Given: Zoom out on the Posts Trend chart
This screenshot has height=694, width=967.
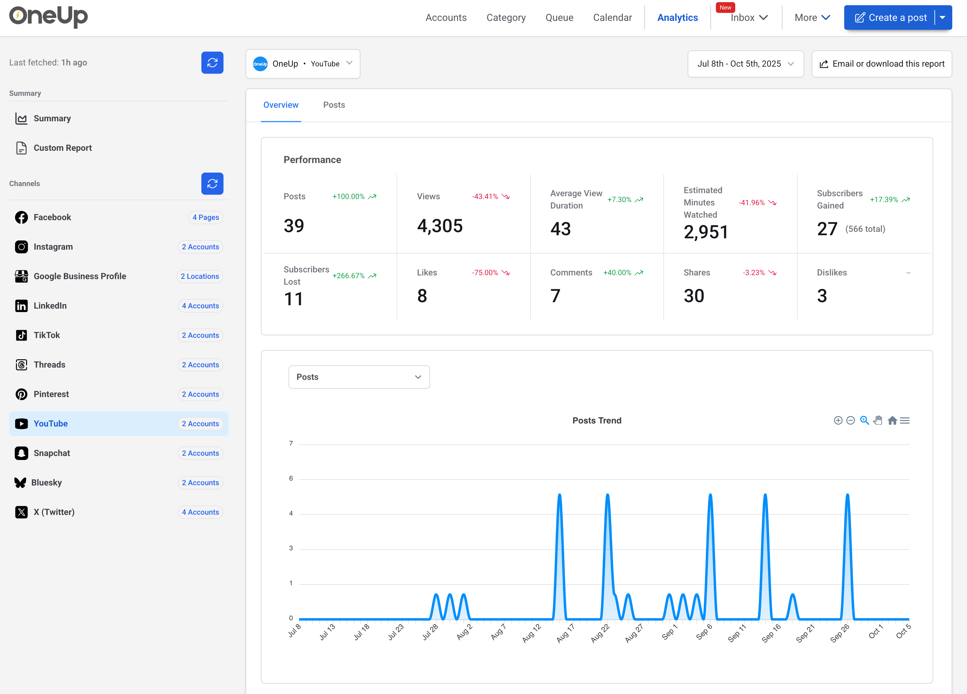Looking at the screenshot, I should pyautogui.click(x=851, y=420).
